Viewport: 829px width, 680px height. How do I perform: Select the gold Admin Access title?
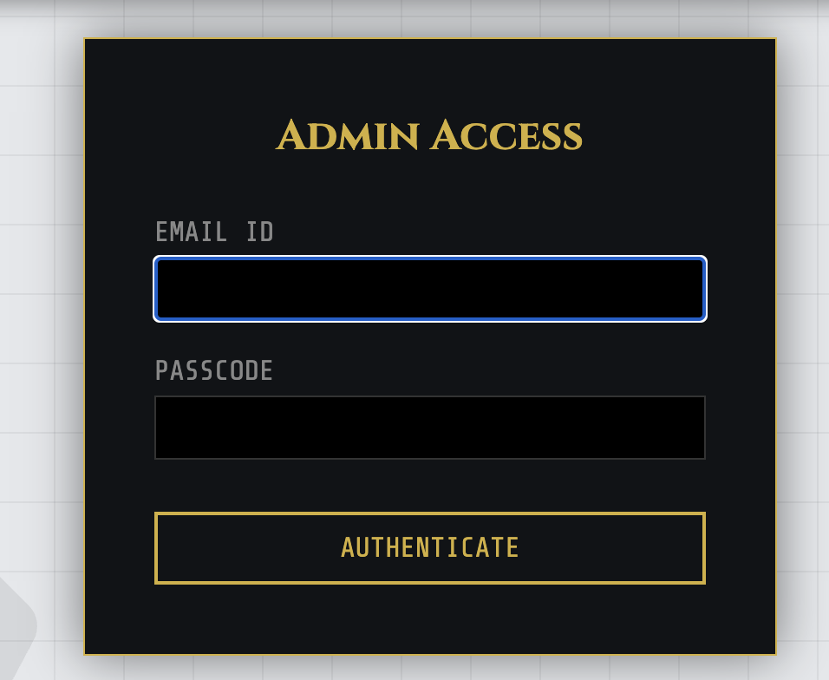point(429,136)
